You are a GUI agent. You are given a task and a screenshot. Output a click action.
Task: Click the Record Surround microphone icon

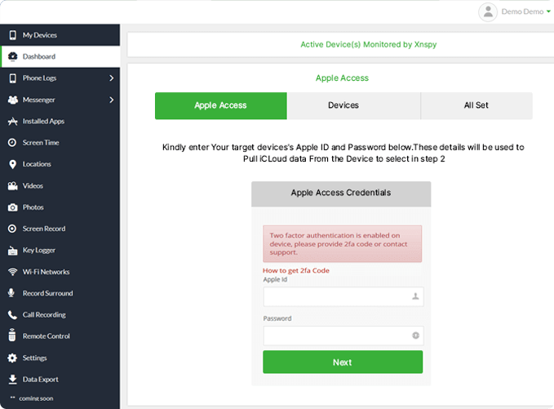[x=12, y=293]
